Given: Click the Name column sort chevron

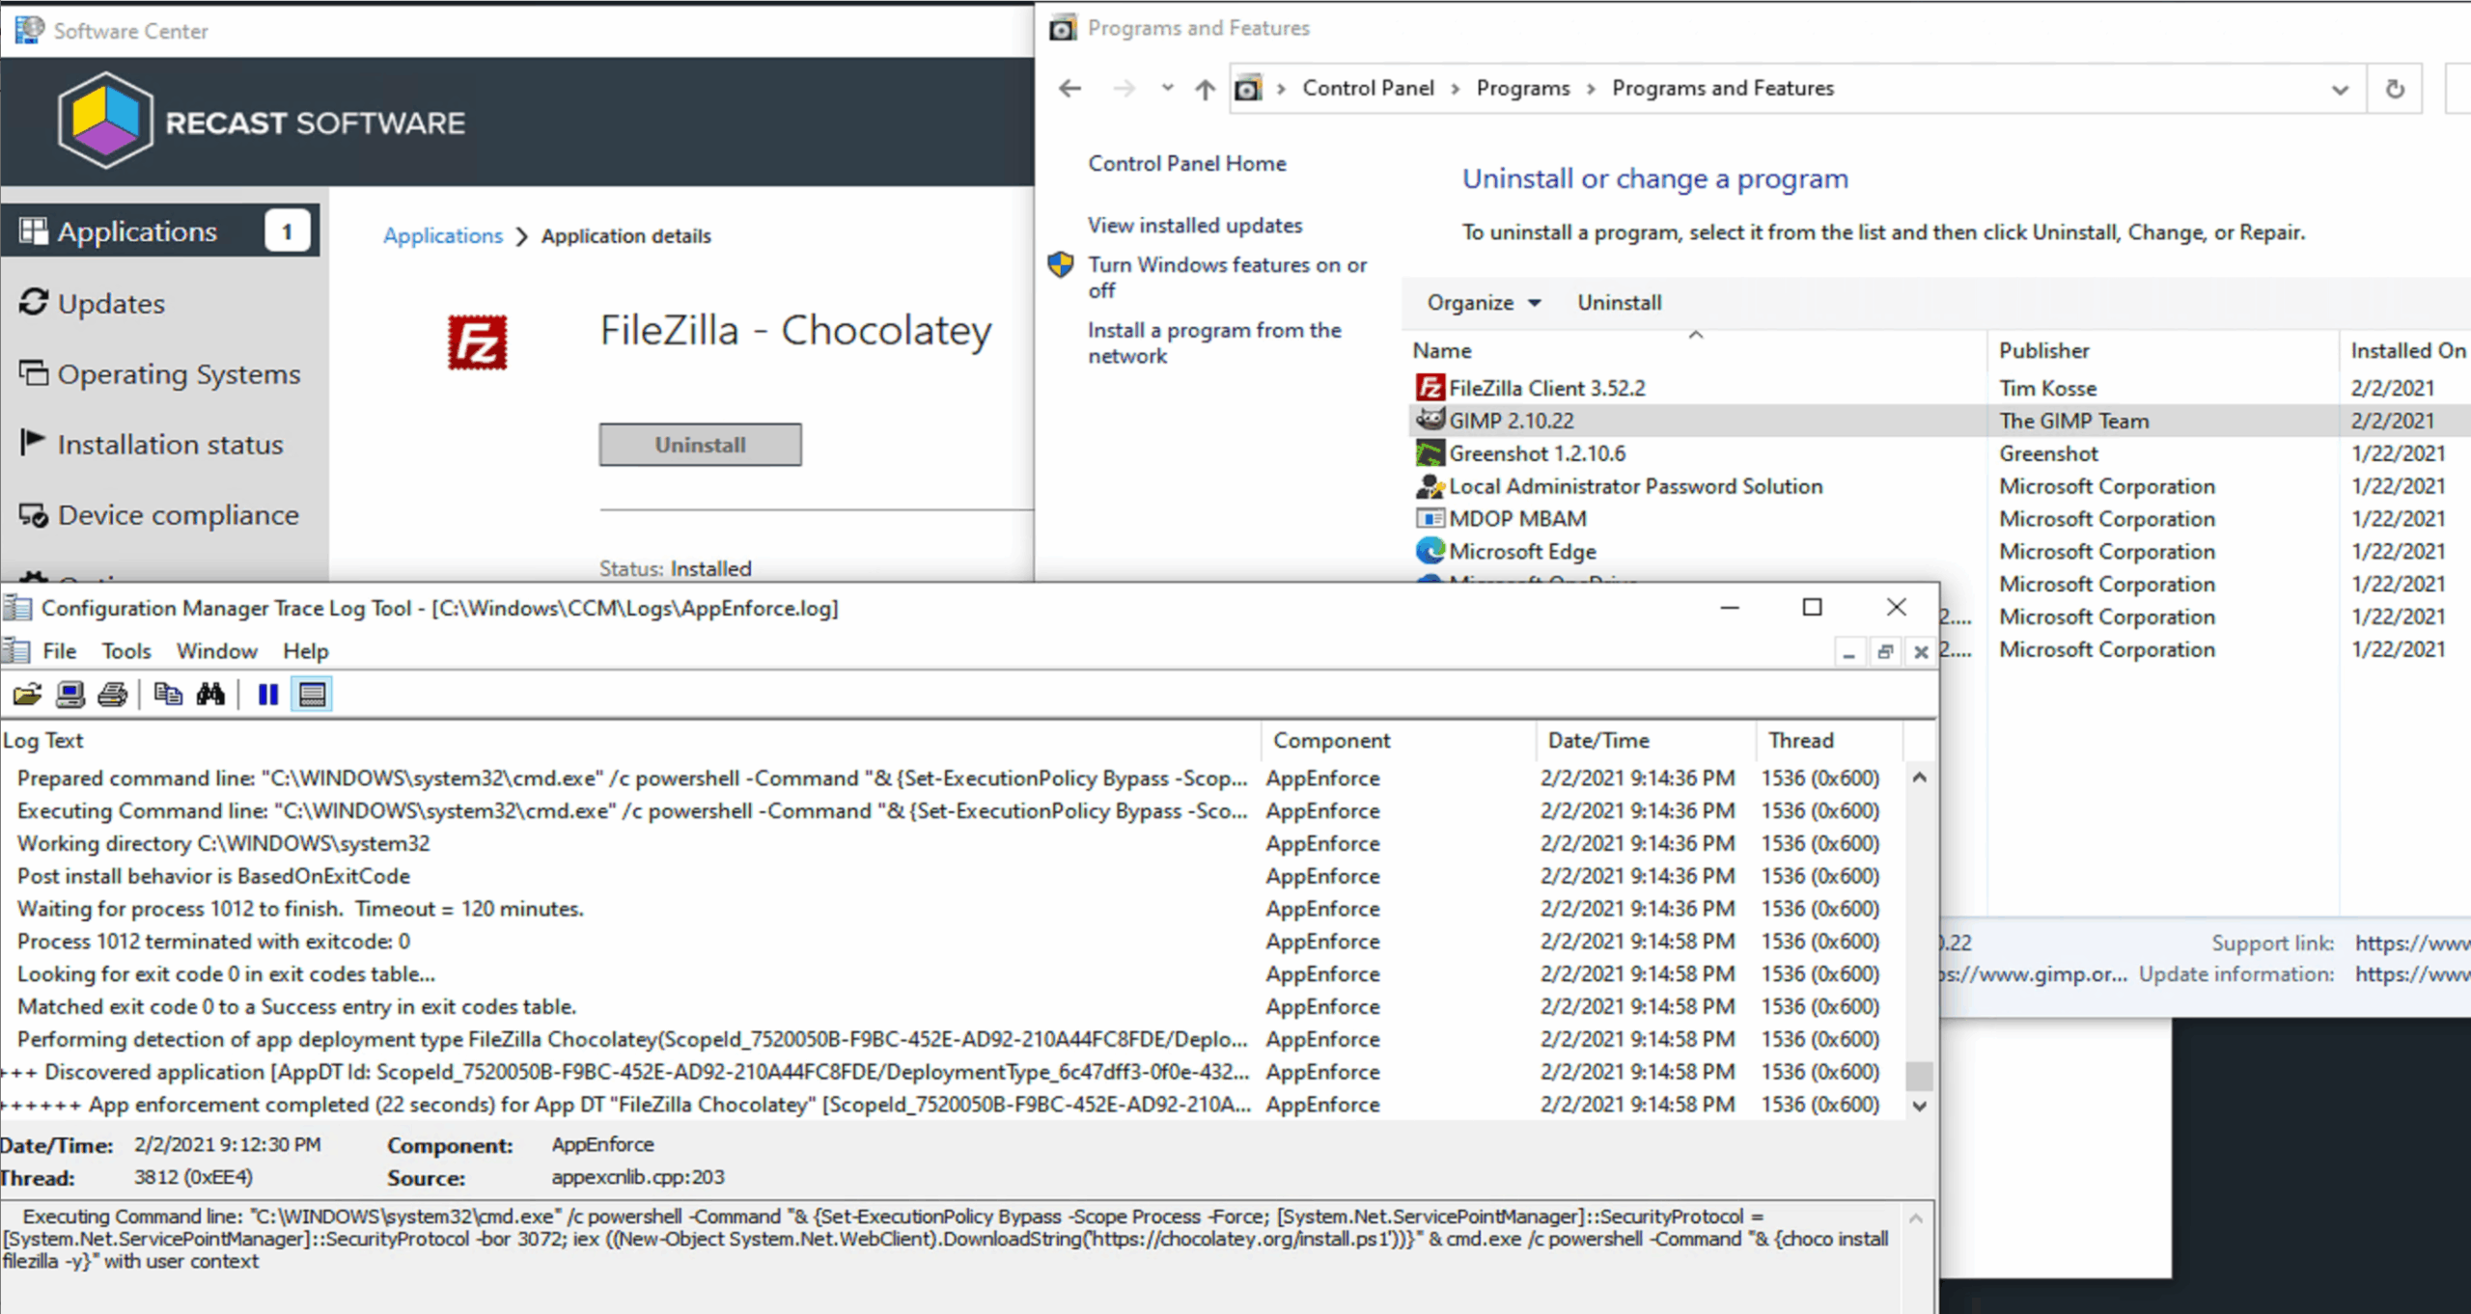Looking at the screenshot, I should tap(1697, 336).
